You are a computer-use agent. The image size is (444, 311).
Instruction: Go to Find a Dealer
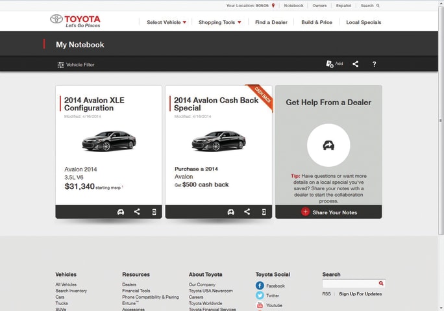(271, 22)
